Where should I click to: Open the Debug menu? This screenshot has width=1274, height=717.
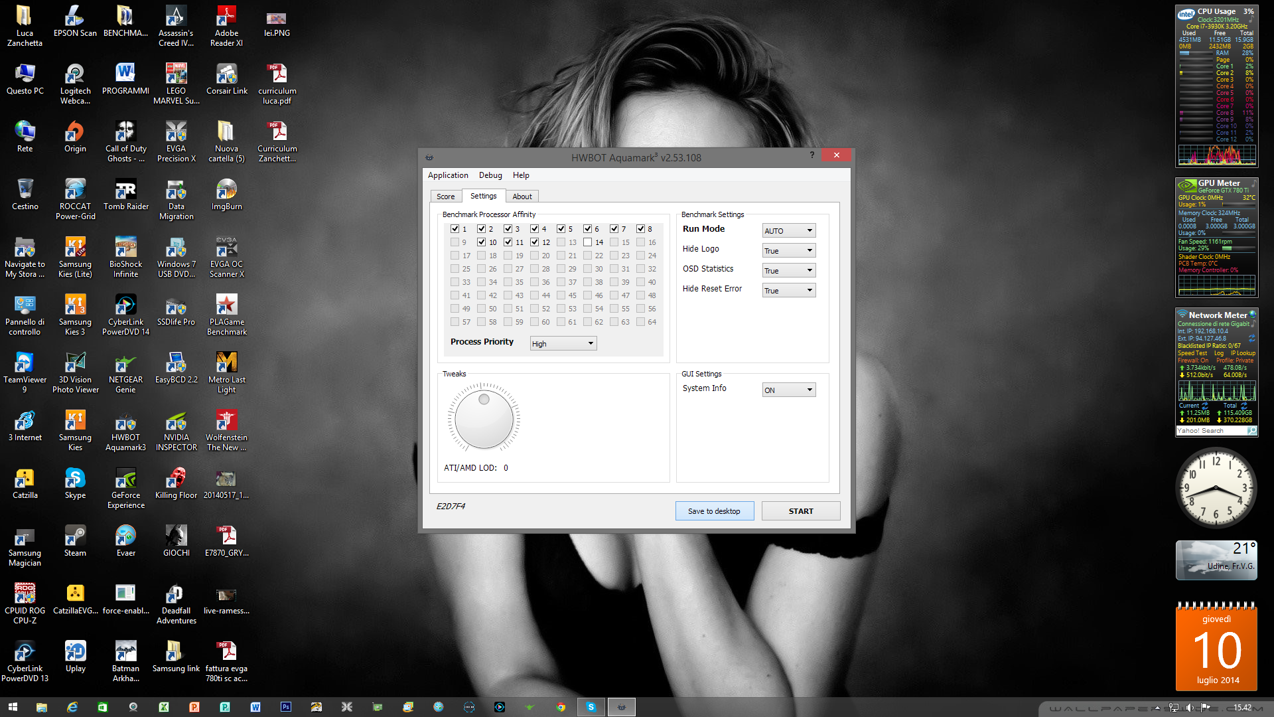coord(490,175)
